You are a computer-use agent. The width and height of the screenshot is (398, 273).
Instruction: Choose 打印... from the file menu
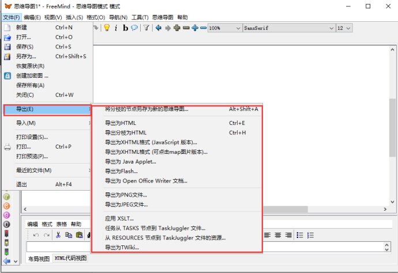(47, 146)
